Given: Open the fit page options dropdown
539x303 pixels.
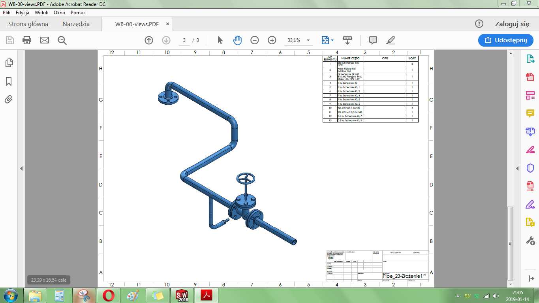Looking at the screenshot, I should pos(328,40).
